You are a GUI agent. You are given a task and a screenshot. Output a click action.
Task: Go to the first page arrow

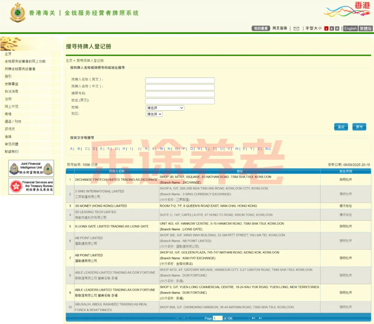tap(177, 318)
